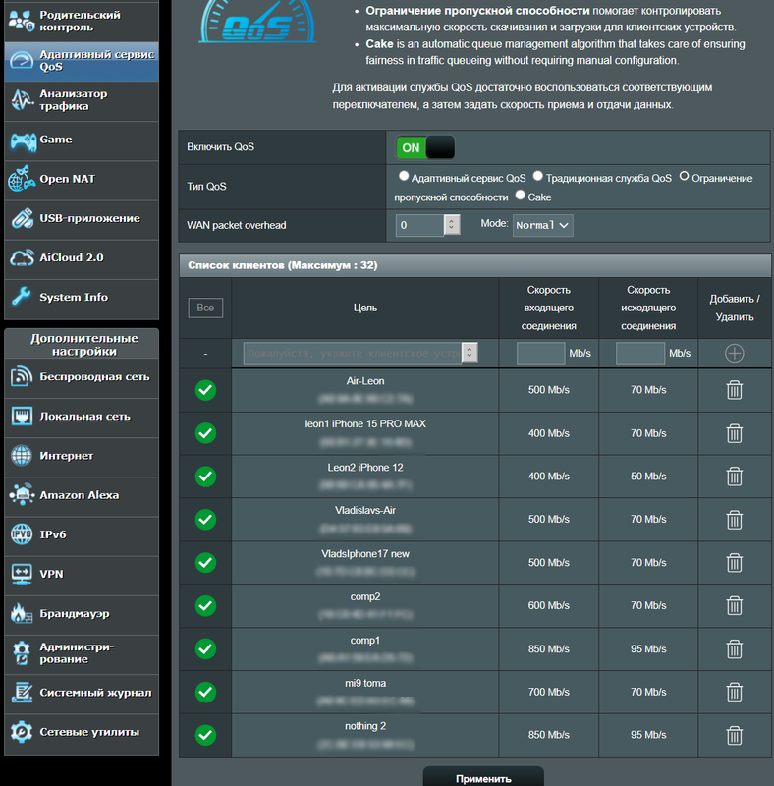
Task: Click the All (Все) button
Action: click(x=205, y=308)
